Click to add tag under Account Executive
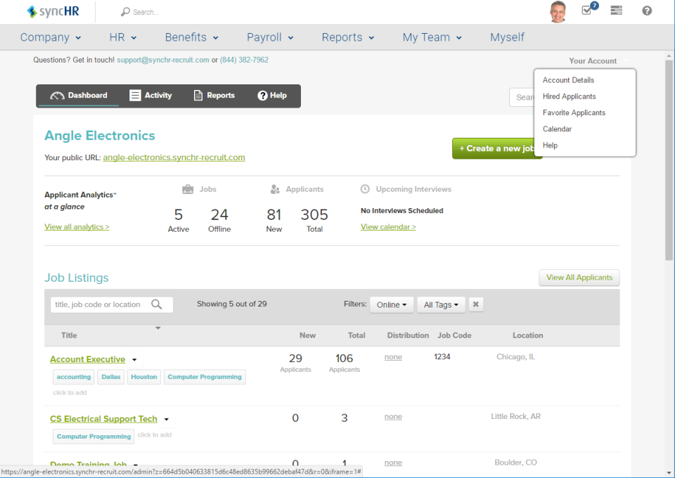The height and width of the screenshot is (478, 675). 70,393
